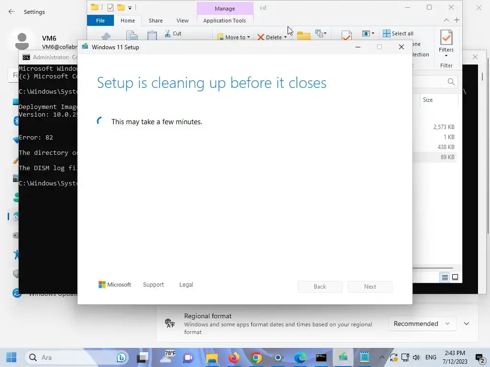Click the taskbar search box
This screenshot has width=490, height=367.
(76, 357)
